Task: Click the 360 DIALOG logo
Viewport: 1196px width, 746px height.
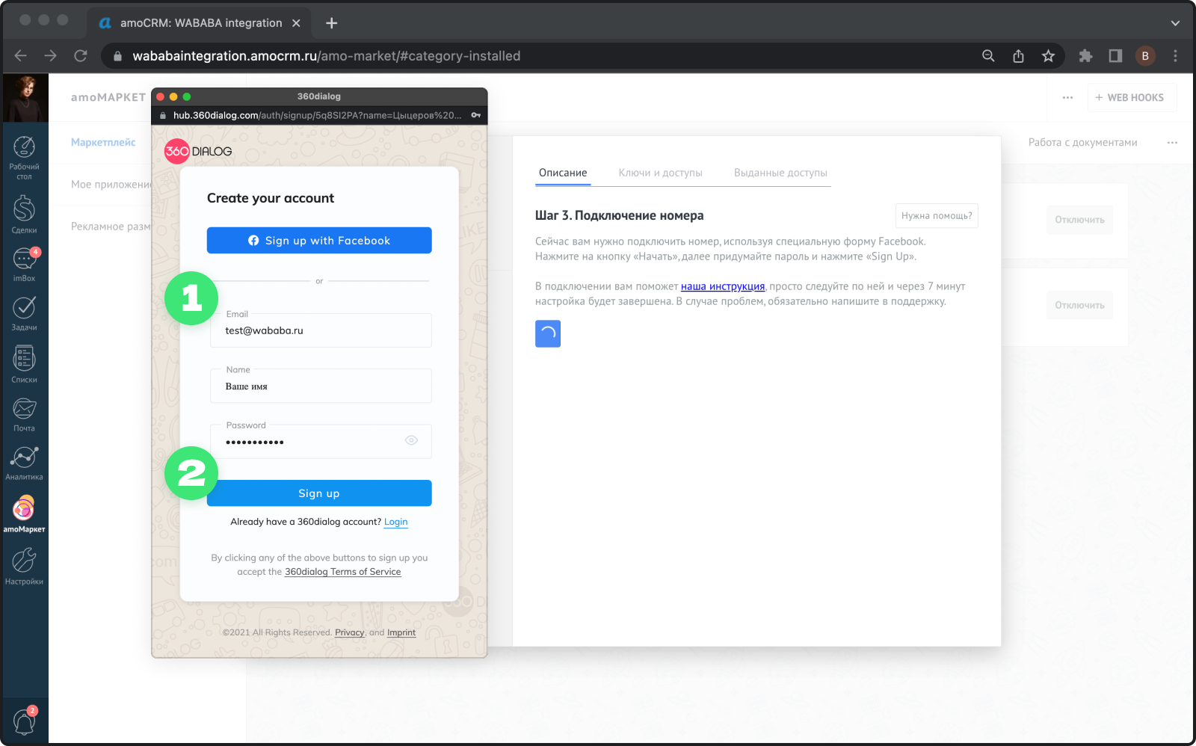Action: (x=198, y=151)
